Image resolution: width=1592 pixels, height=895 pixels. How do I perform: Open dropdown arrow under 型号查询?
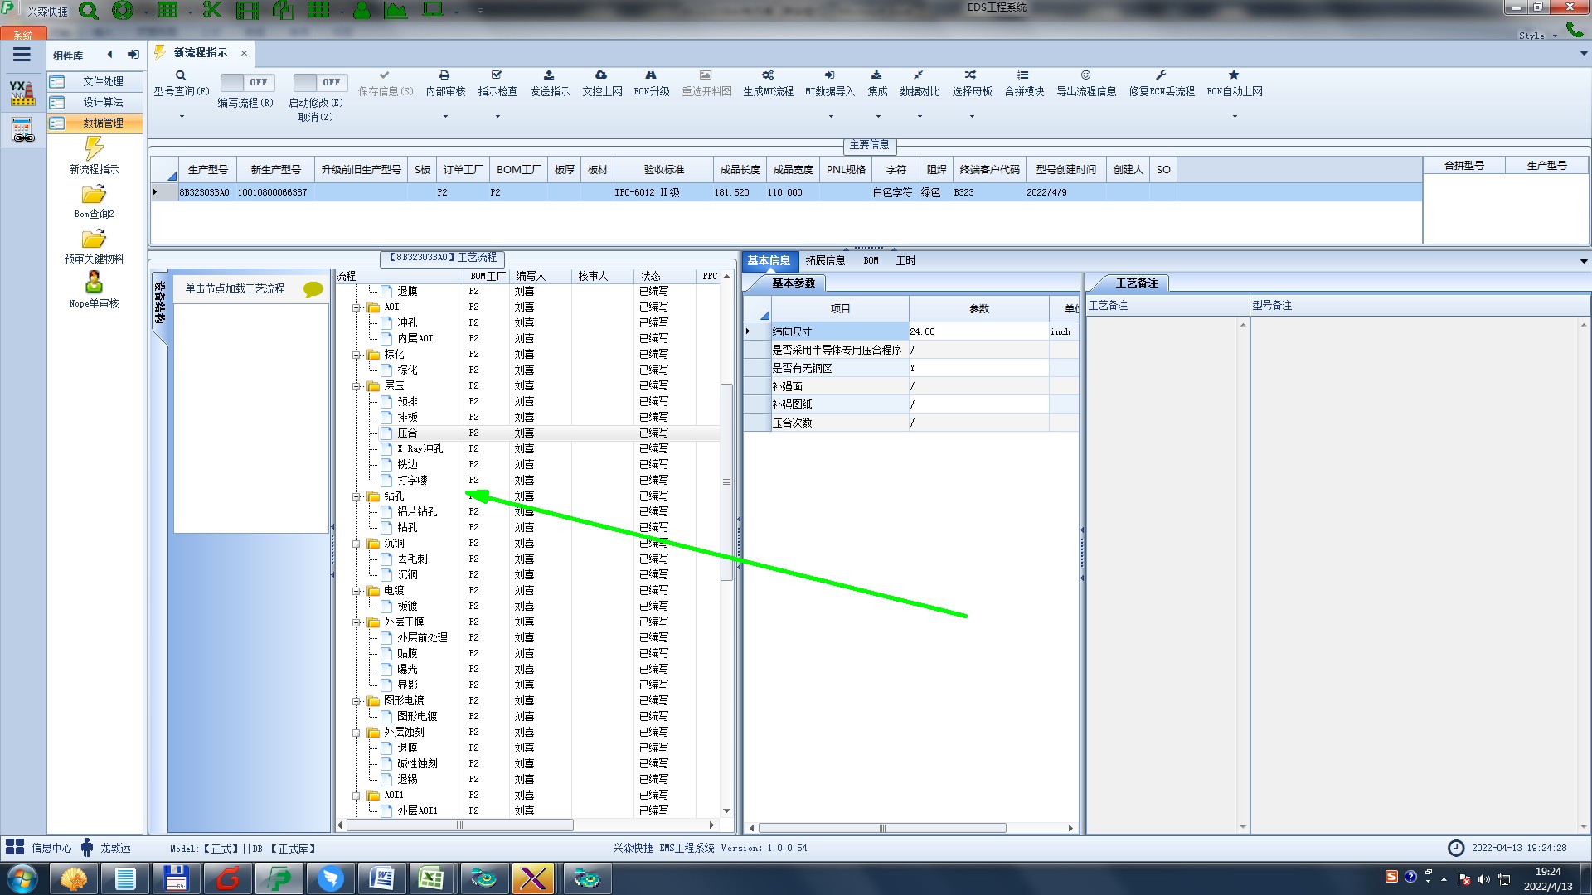click(182, 116)
